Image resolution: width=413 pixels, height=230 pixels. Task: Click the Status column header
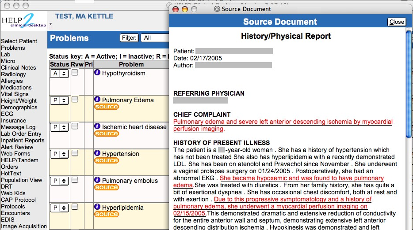[60, 64]
